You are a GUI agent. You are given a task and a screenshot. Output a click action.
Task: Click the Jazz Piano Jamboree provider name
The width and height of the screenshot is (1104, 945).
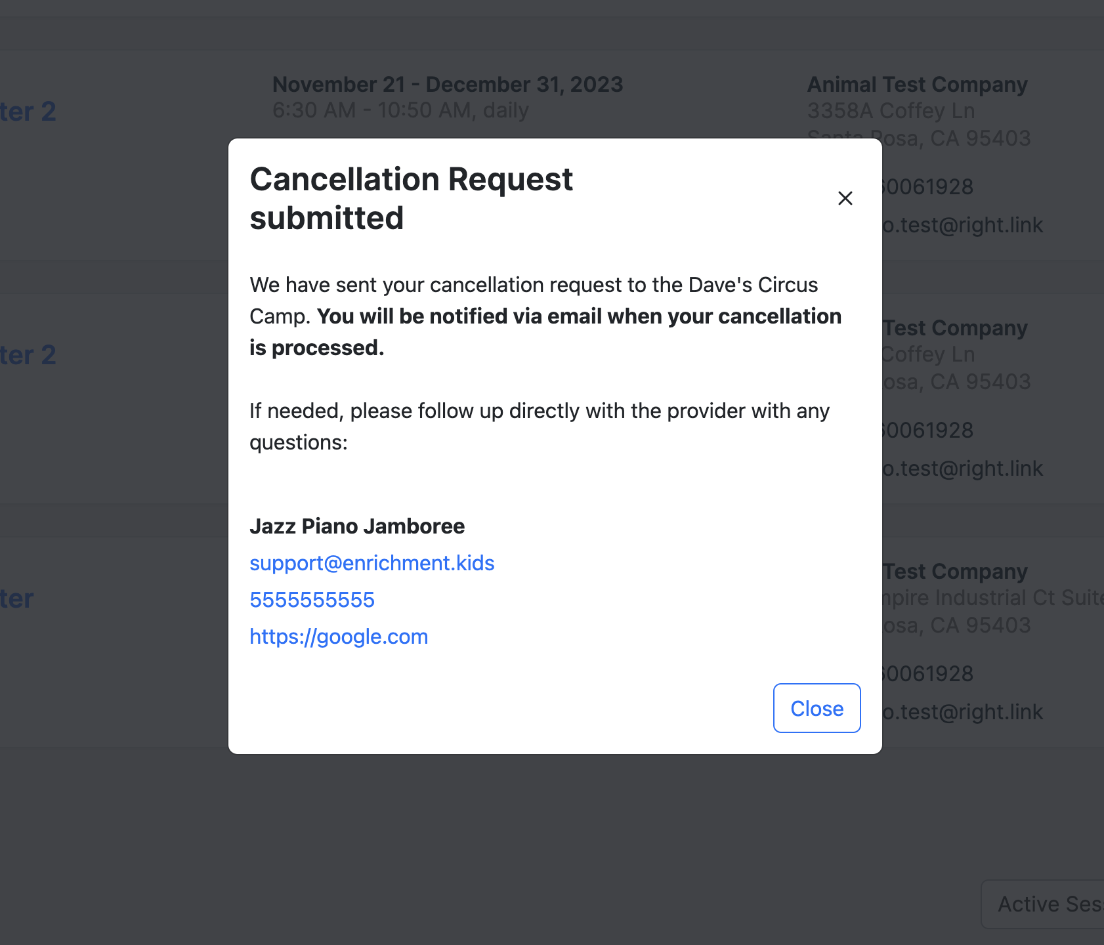click(x=357, y=526)
